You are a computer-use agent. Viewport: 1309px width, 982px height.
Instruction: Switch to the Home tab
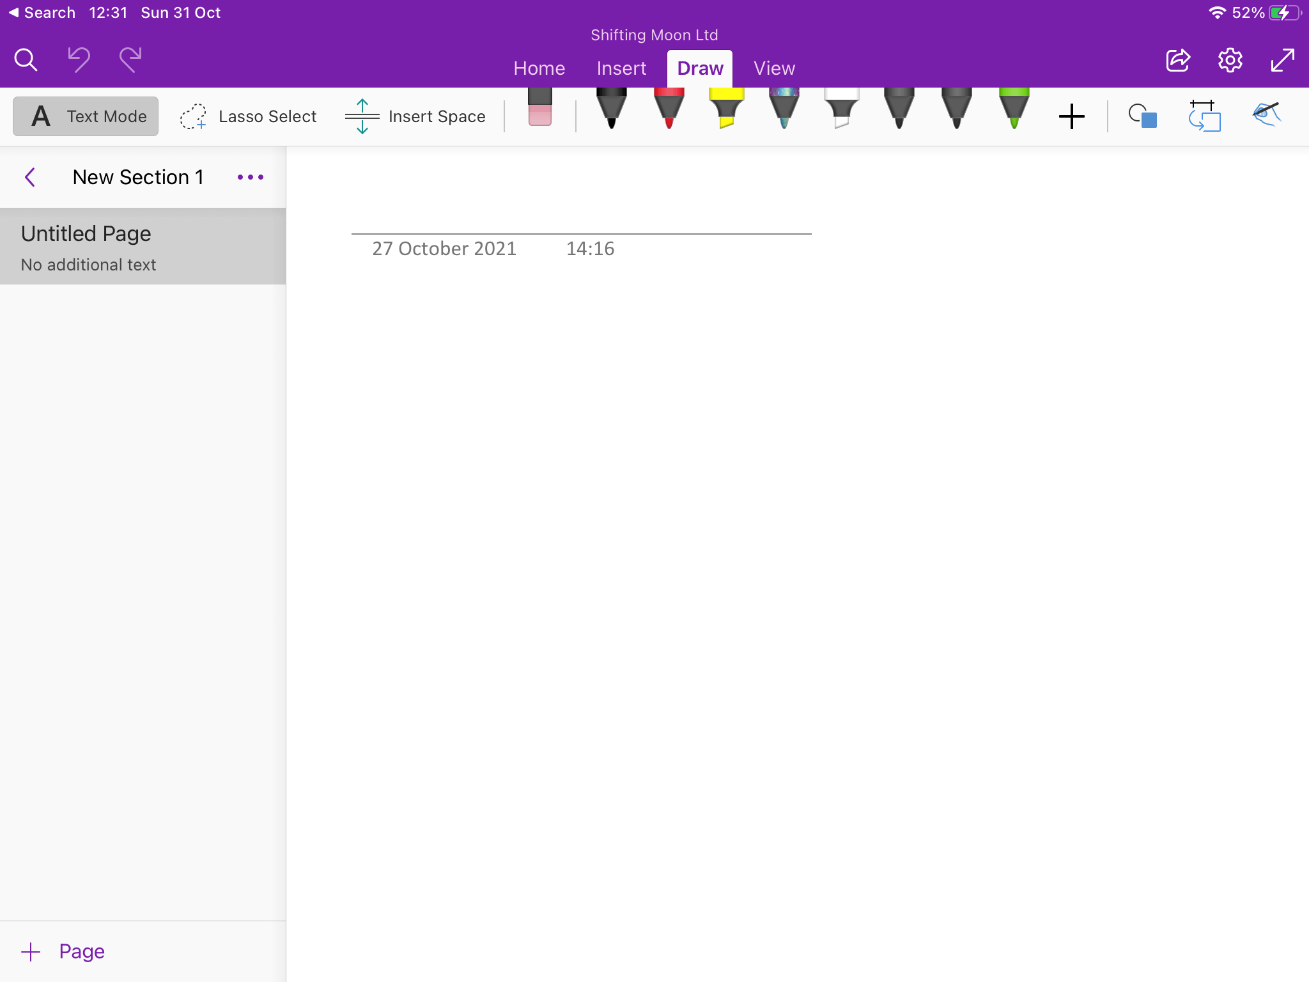pos(539,68)
